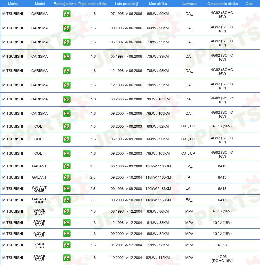Click engine capacity 1.8
Screen dimensions: 260x265
click(x=93, y=258)
